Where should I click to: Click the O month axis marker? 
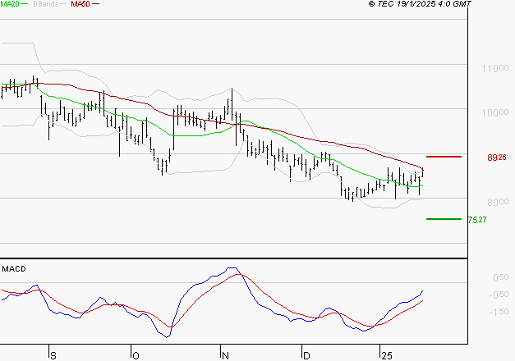(136, 356)
